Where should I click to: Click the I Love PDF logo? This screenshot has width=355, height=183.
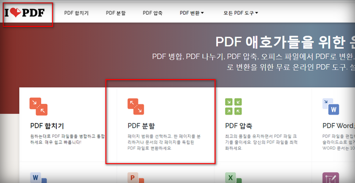coord(24,13)
